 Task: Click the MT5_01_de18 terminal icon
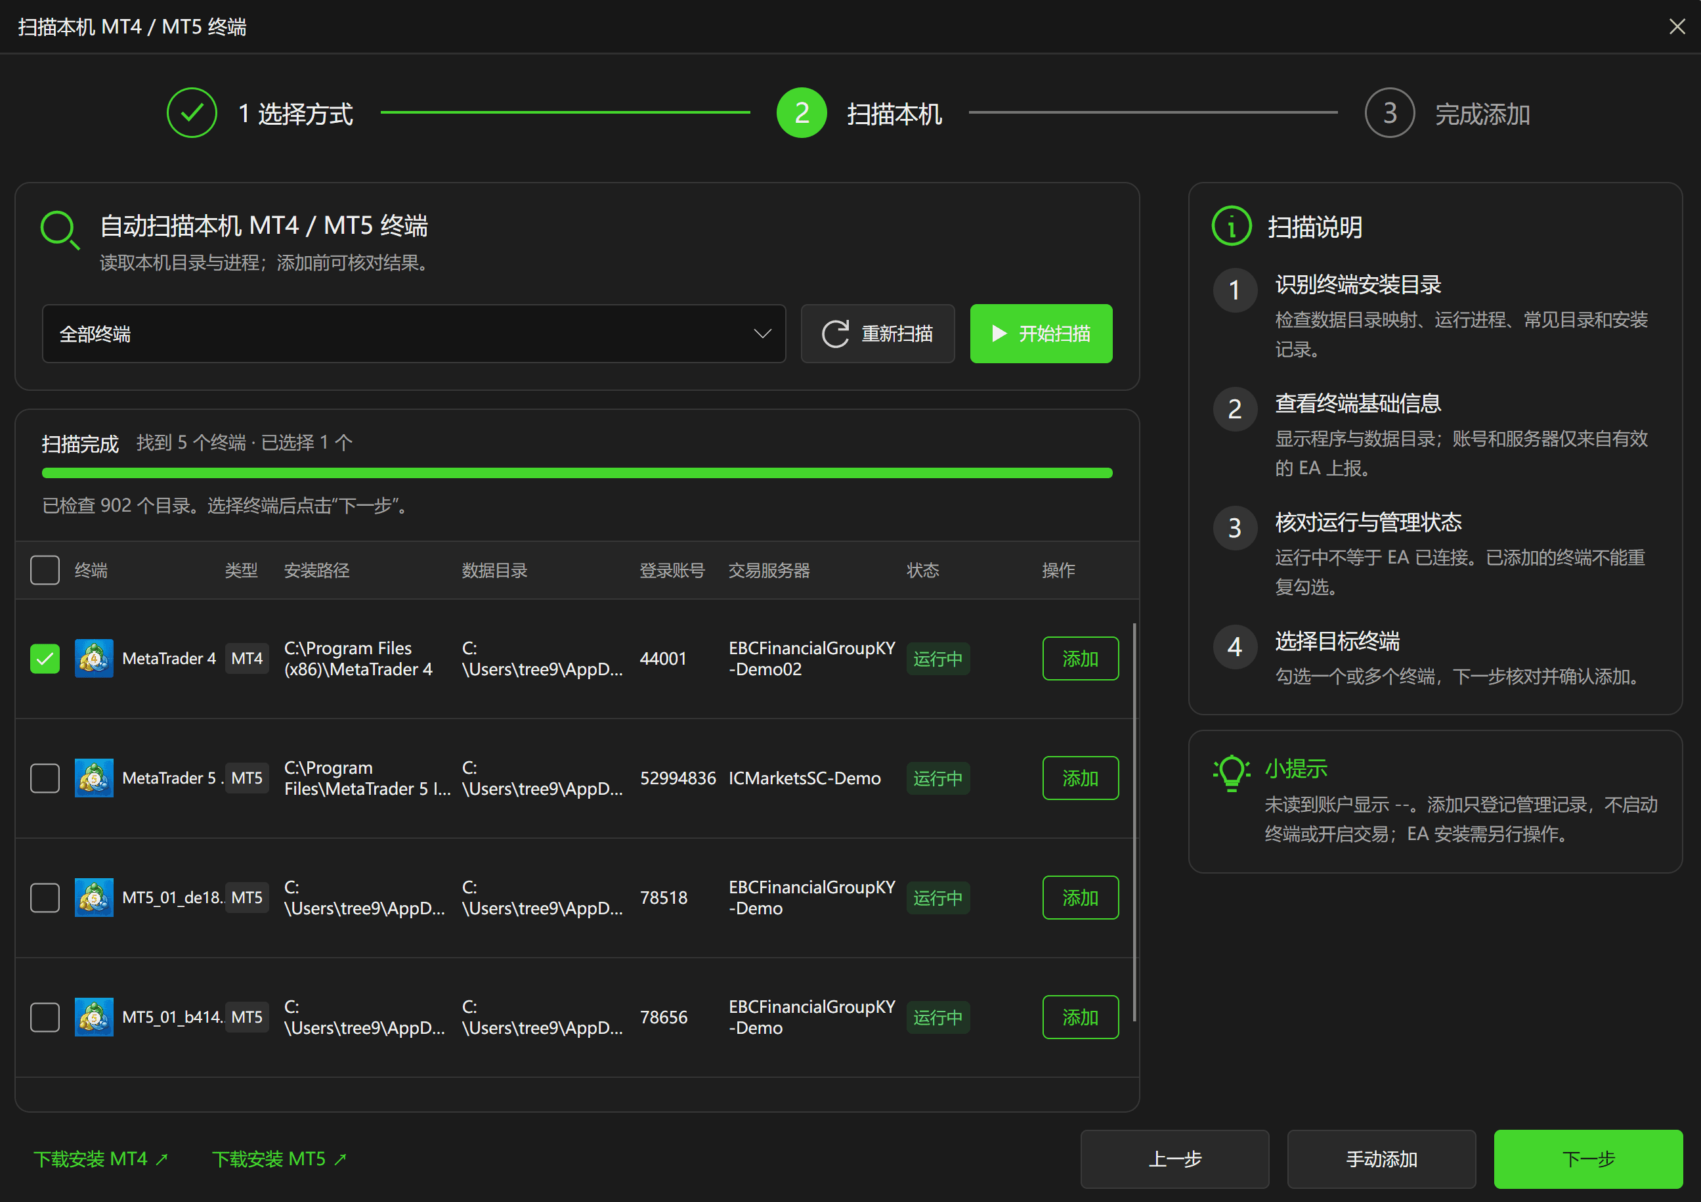click(94, 897)
